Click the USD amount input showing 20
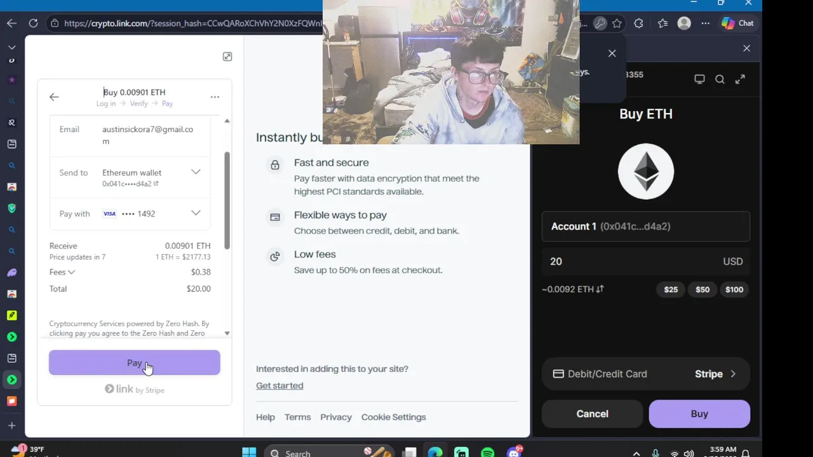 [x=646, y=262]
